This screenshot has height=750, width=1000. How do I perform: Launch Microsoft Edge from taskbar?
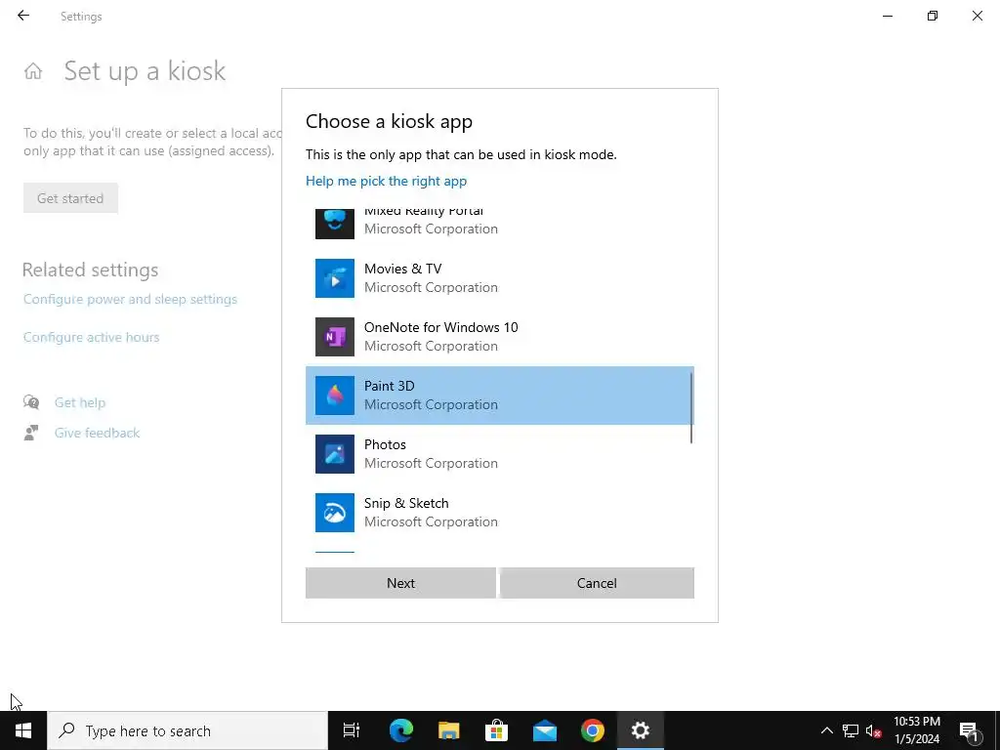click(x=401, y=730)
